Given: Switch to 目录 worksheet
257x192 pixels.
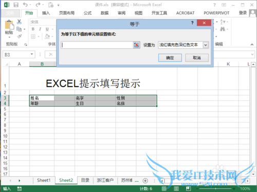Looking at the screenshot, I should click(85, 180).
